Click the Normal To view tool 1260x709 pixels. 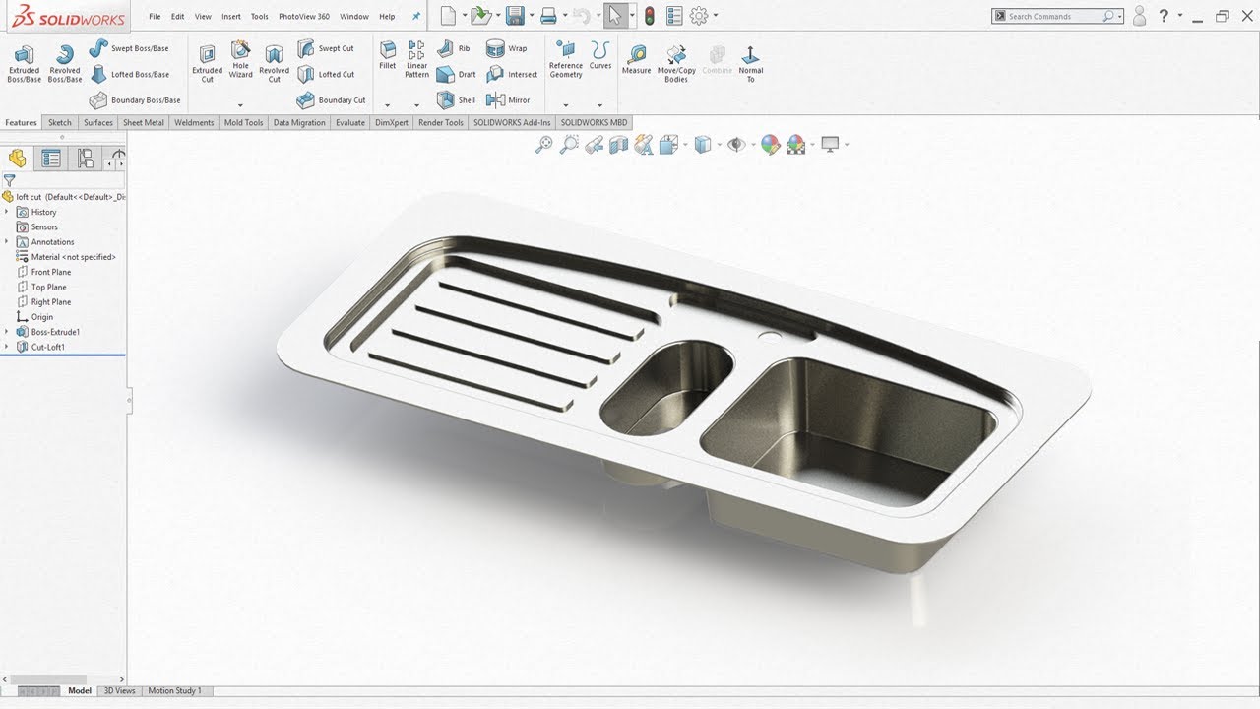(750, 63)
